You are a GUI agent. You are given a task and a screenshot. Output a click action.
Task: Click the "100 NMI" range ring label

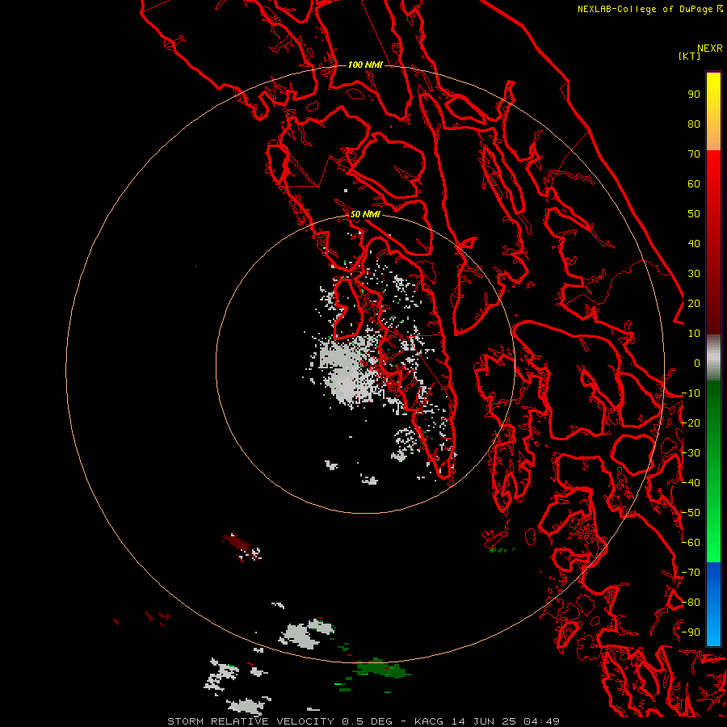(x=365, y=65)
